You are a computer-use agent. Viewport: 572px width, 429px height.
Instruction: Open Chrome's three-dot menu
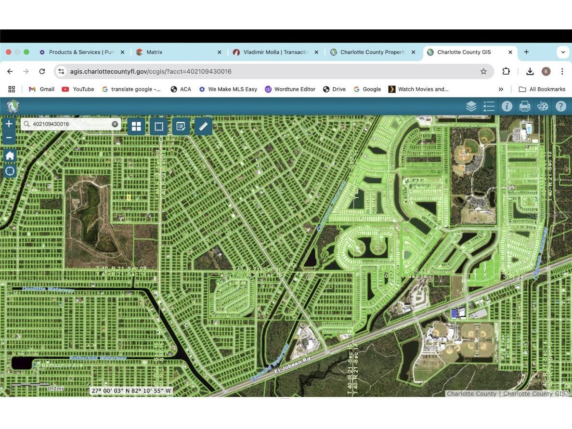(562, 71)
